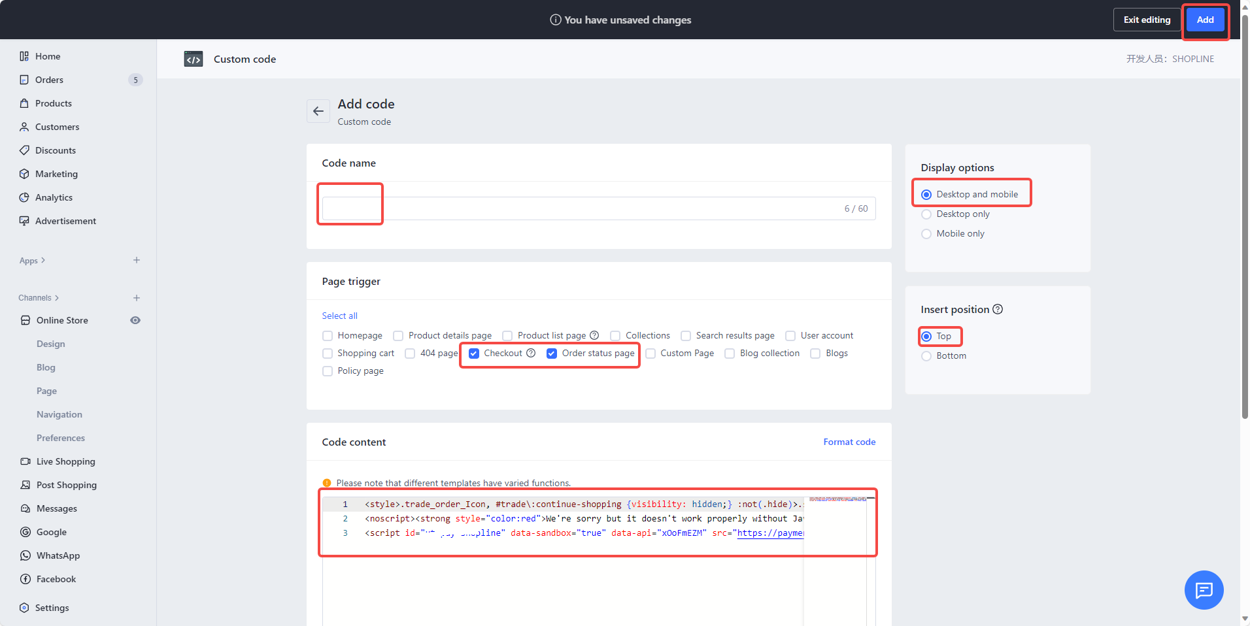Click the code editor minimap
This screenshot has height=626, width=1250.
coord(837,499)
